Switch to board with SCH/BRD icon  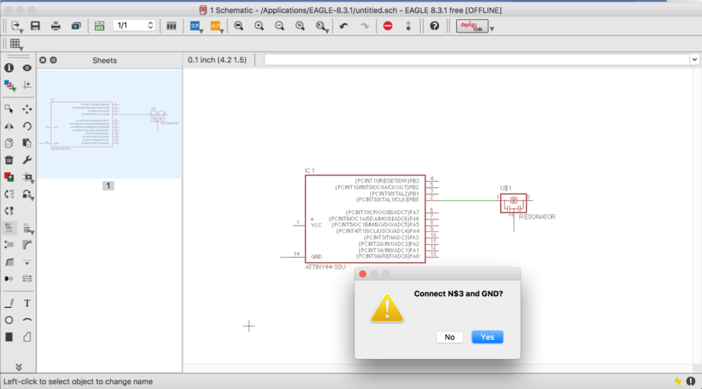pos(99,26)
